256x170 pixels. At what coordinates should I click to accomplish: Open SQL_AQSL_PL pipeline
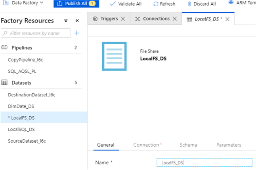point(22,71)
